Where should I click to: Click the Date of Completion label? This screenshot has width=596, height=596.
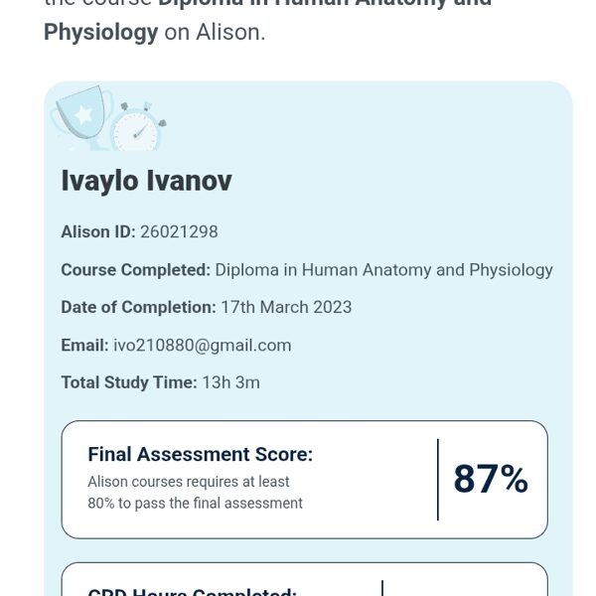[138, 308]
